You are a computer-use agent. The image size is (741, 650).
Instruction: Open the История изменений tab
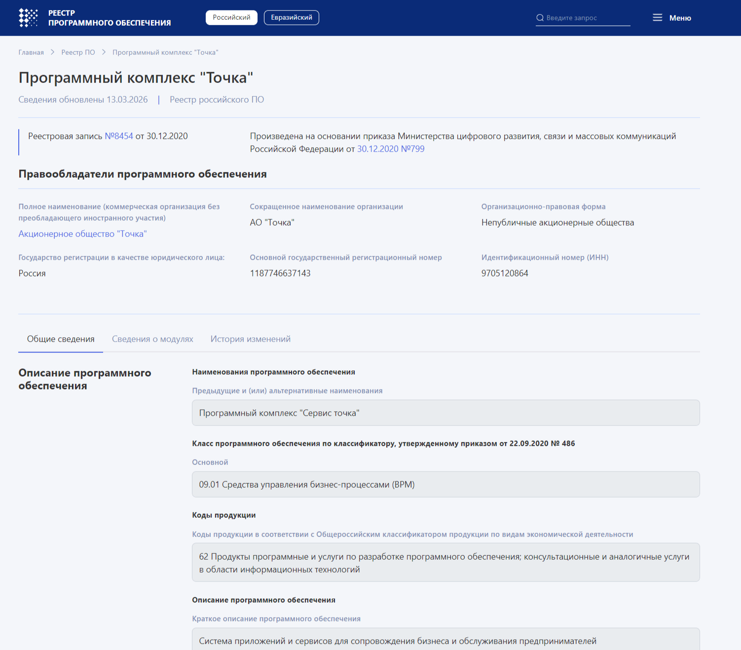tap(251, 339)
